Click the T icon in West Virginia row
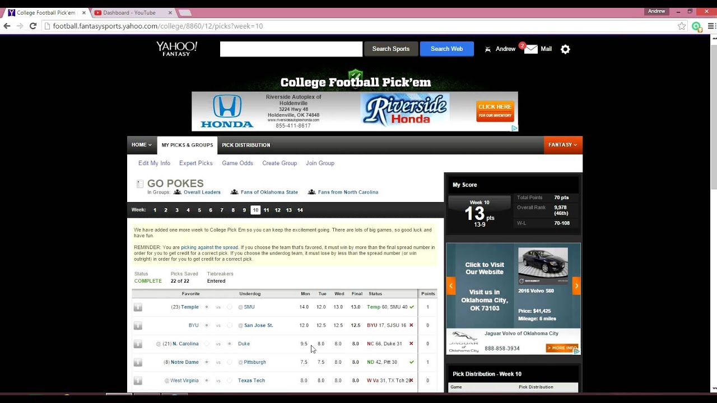The height and width of the screenshot is (403, 717). 138,381
